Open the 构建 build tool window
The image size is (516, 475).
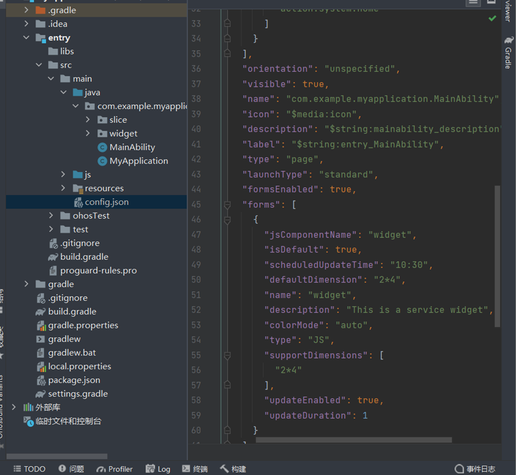pyautogui.click(x=233, y=469)
